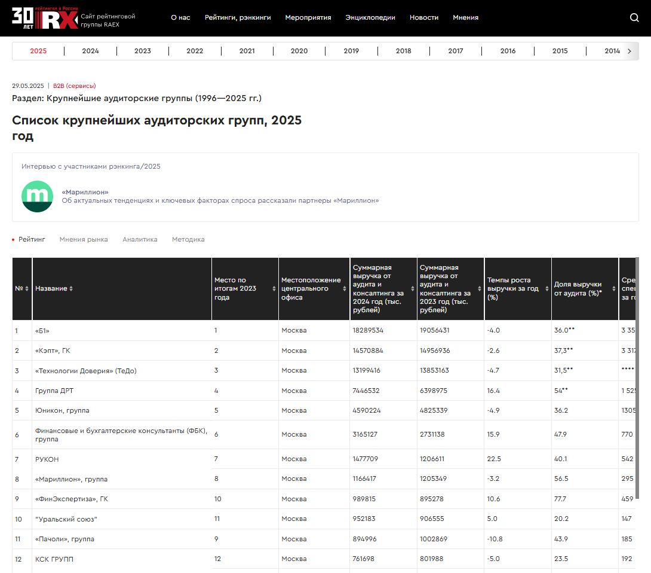Click the 18289534 revenue value
This screenshot has height=573, width=651.
(x=368, y=330)
